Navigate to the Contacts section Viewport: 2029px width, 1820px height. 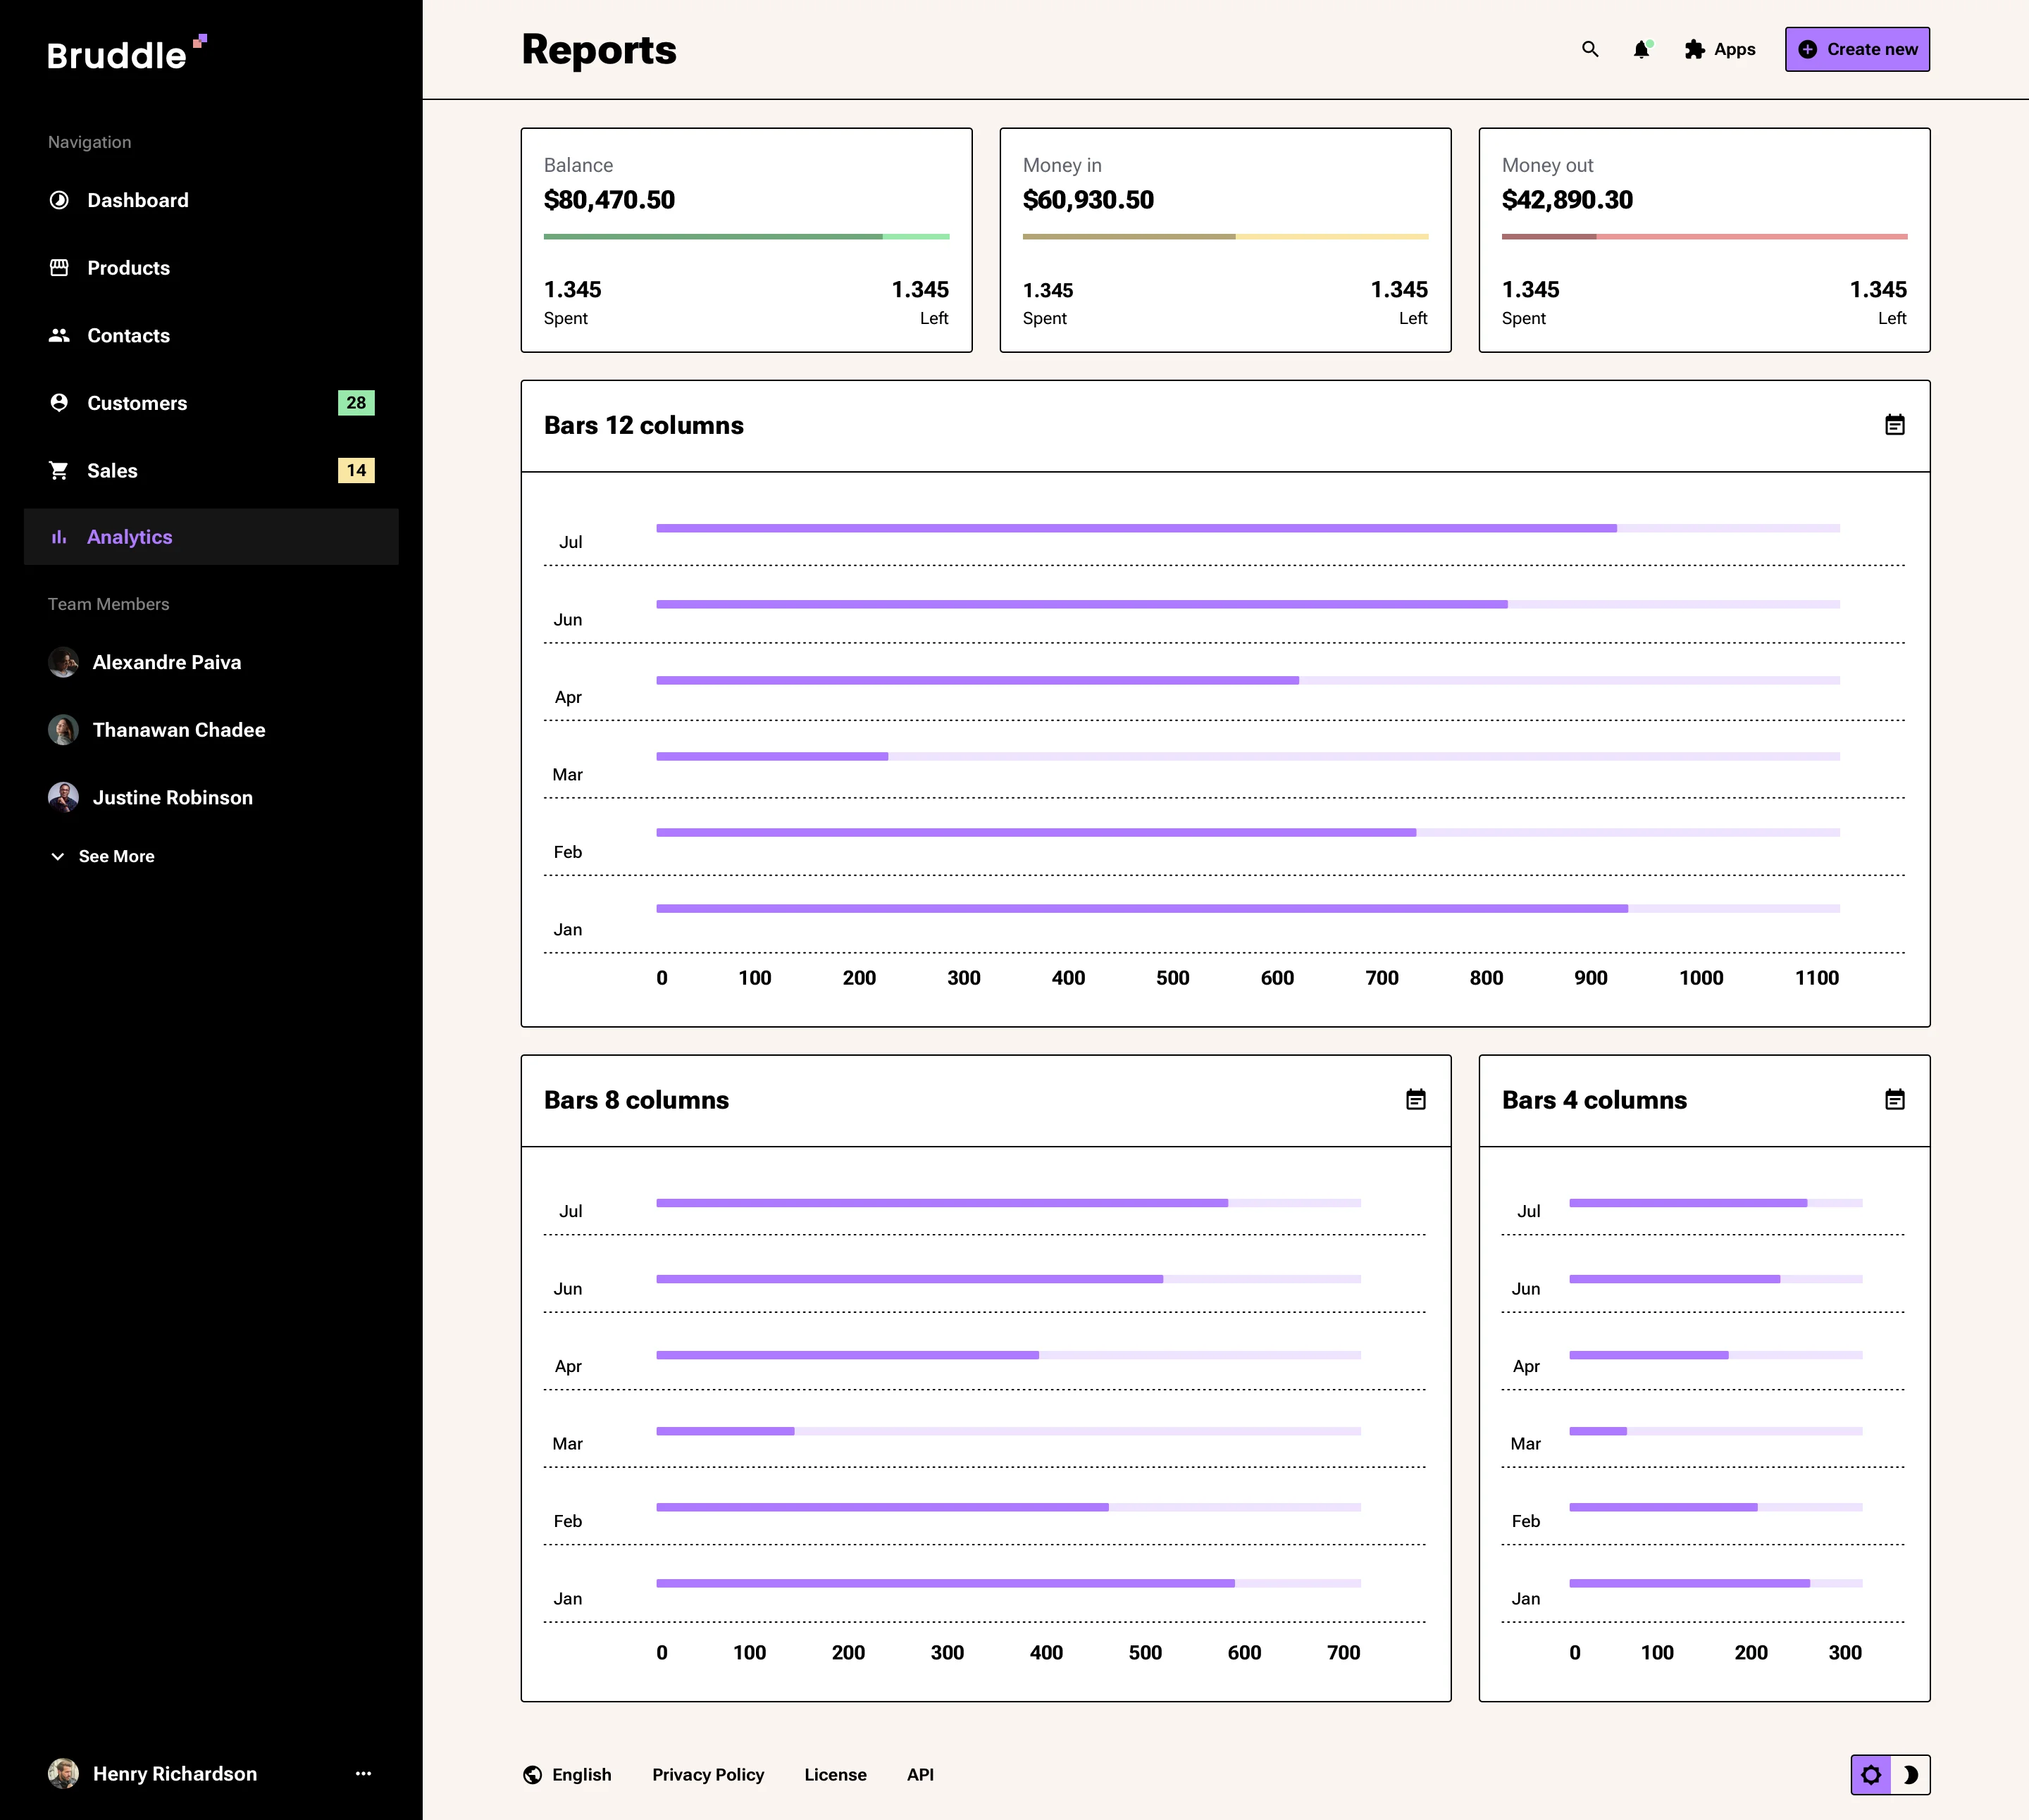[128, 335]
